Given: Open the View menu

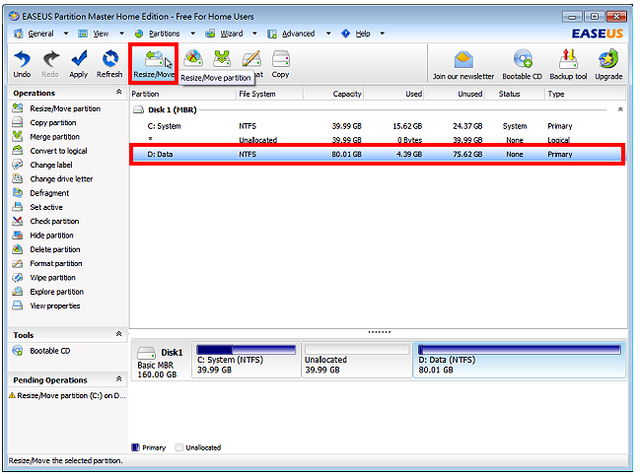Looking at the screenshot, I should tap(101, 34).
